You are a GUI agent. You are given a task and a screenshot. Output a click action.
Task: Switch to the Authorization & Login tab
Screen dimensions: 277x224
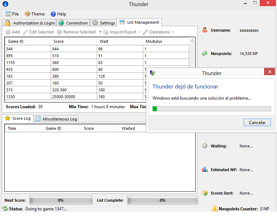point(30,23)
